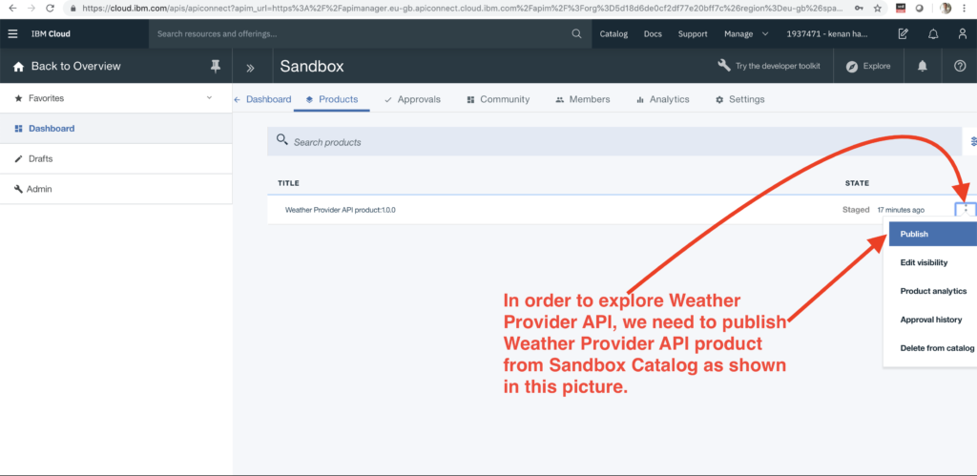The height and width of the screenshot is (476, 977).
Task: Choose Product analytics in the menu
Action: pos(933,291)
